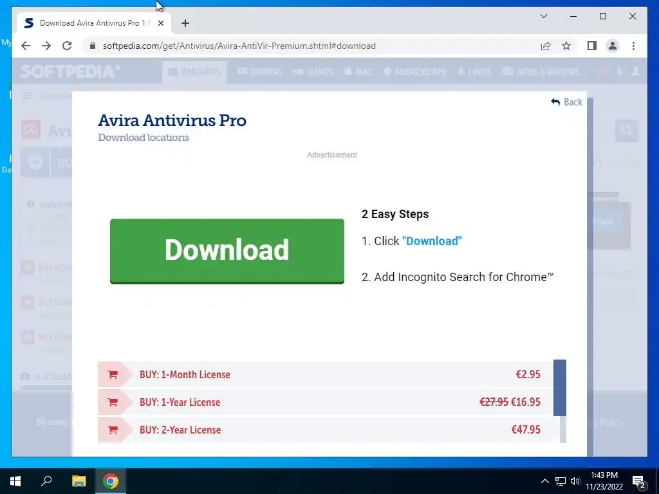The height and width of the screenshot is (494, 659).
Task: Click the Chrome icon in the taskbar
Action: pyautogui.click(x=111, y=481)
